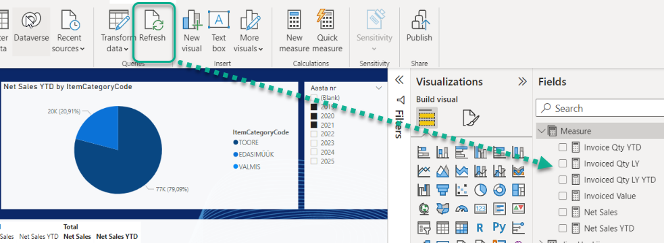Collapse the Measure table in Fields
Image resolution: width=664 pixels, height=243 pixels.
(x=542, y=131)
